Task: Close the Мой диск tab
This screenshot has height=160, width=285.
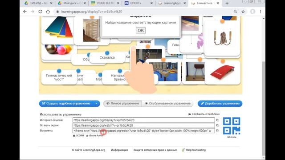Action: tap(85, 3)
